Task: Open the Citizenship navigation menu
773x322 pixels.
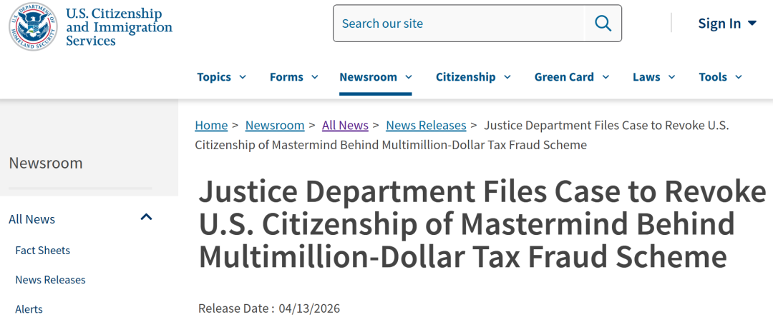Action: [x=473, y=77]
